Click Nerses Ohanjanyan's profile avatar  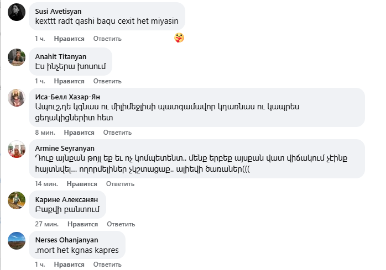(x=17, y=241)
